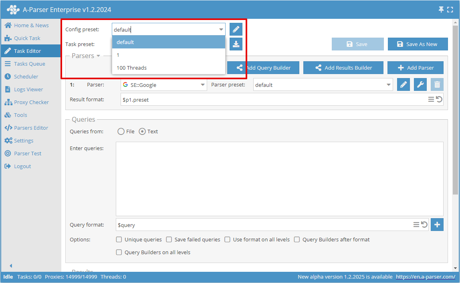460x283 pixels.
Task: Open parser settings with the wrench icon
Action: click(420, 84)
